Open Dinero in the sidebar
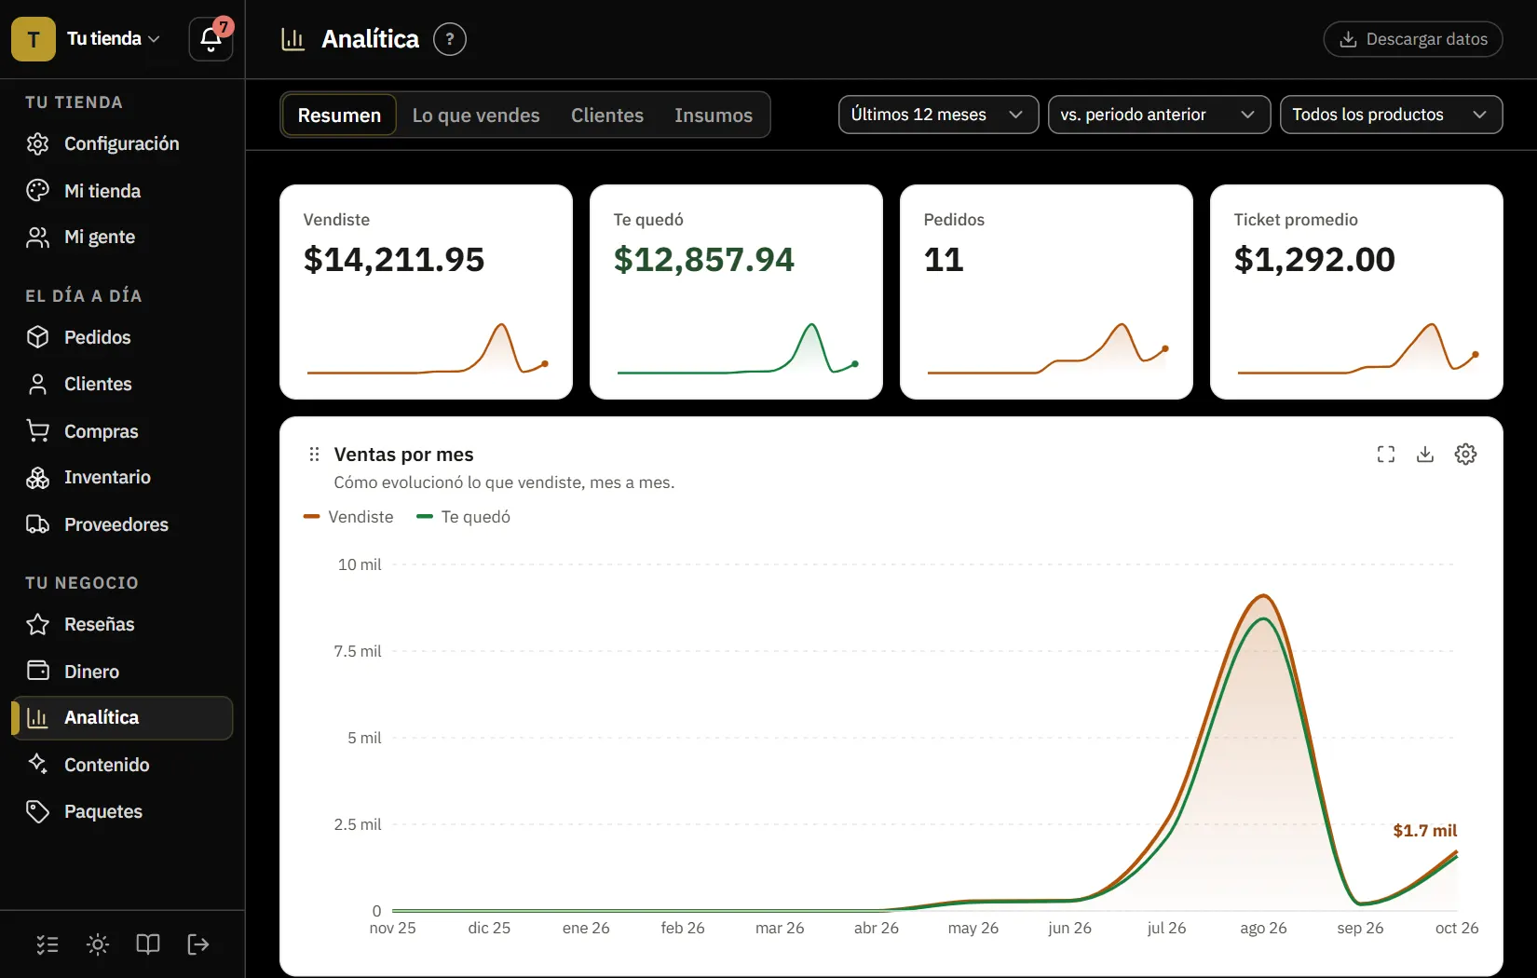The image size is (1537, 978). (x=122, y=671)
